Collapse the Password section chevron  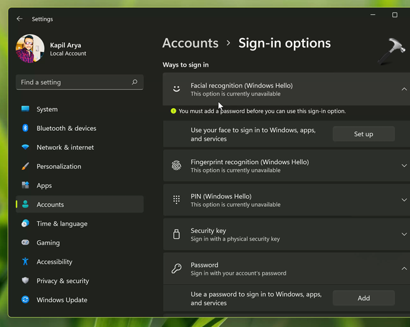tap(404, 269)
